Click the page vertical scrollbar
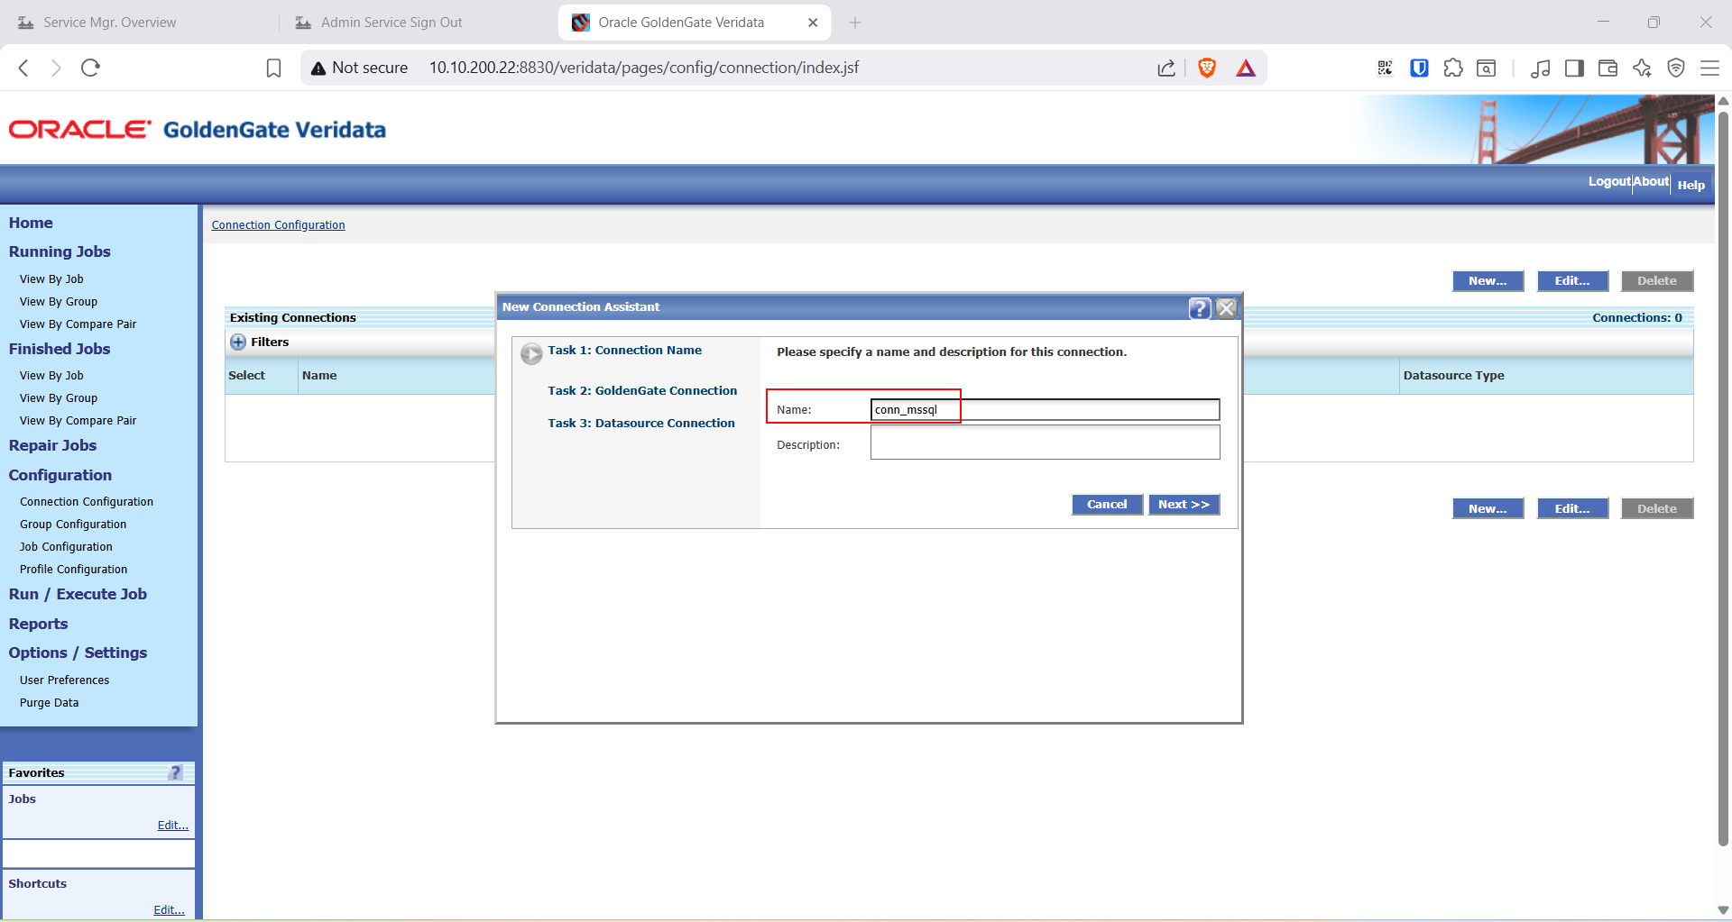 [x=1723, y=478]
